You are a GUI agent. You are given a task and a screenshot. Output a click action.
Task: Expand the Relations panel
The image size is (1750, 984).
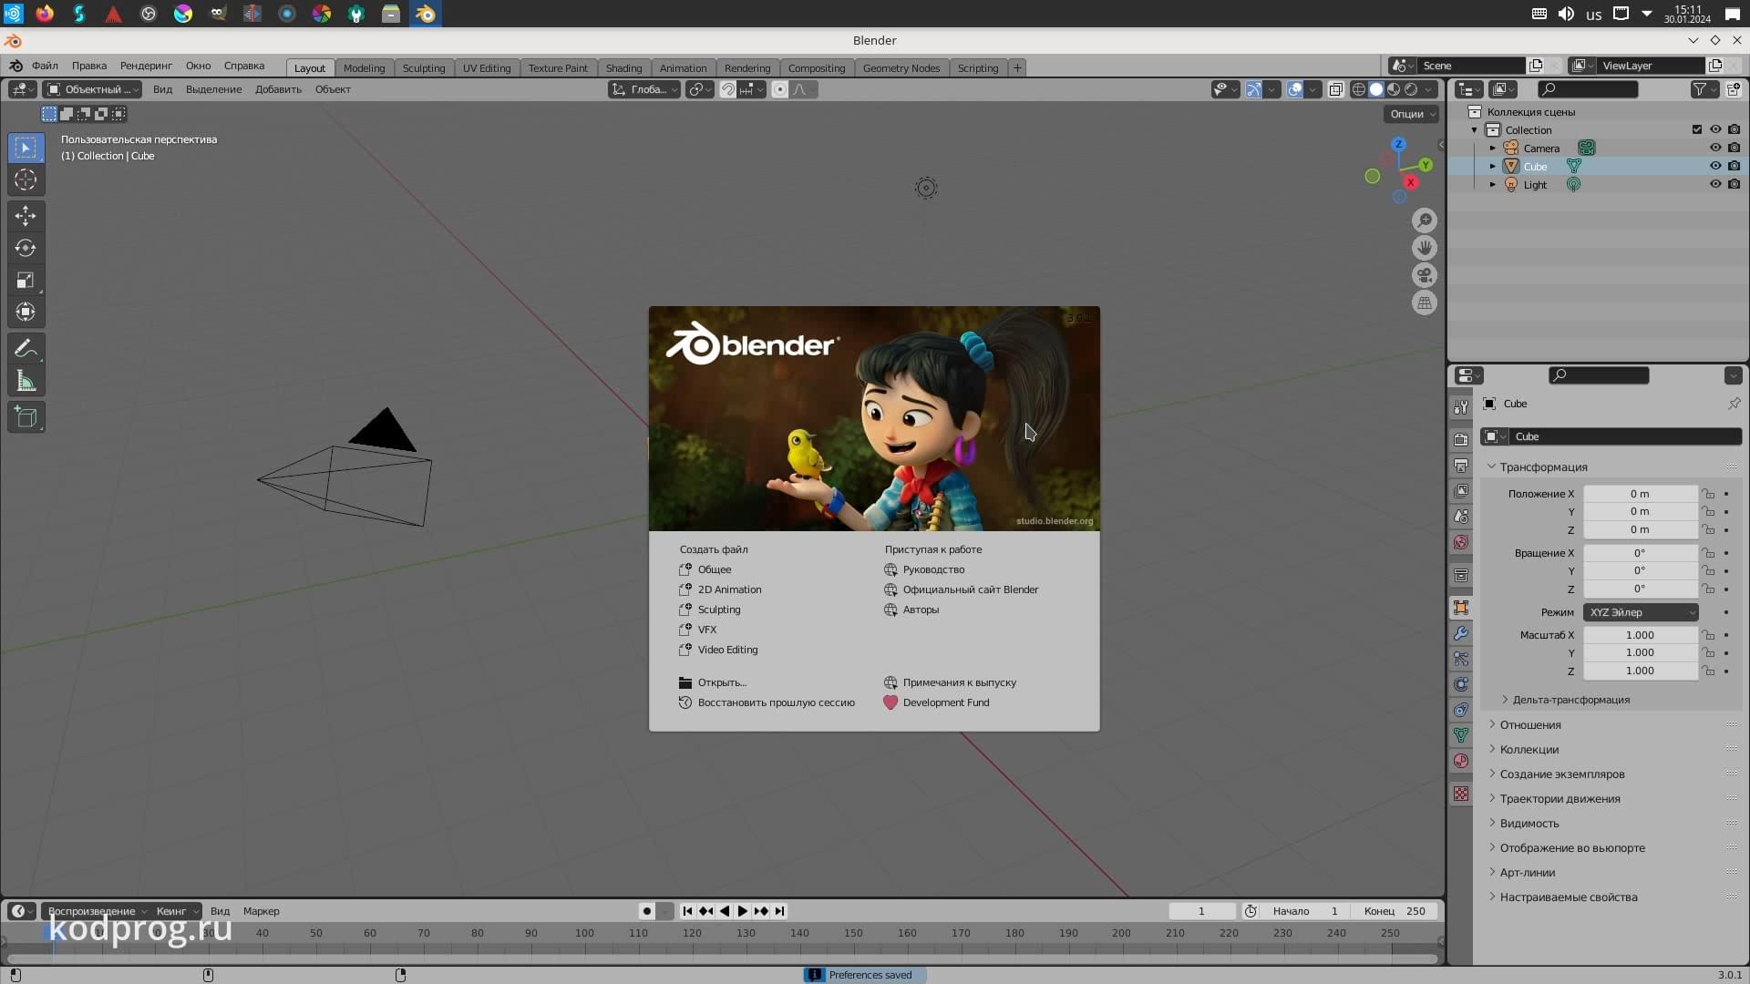point(1529,725)
